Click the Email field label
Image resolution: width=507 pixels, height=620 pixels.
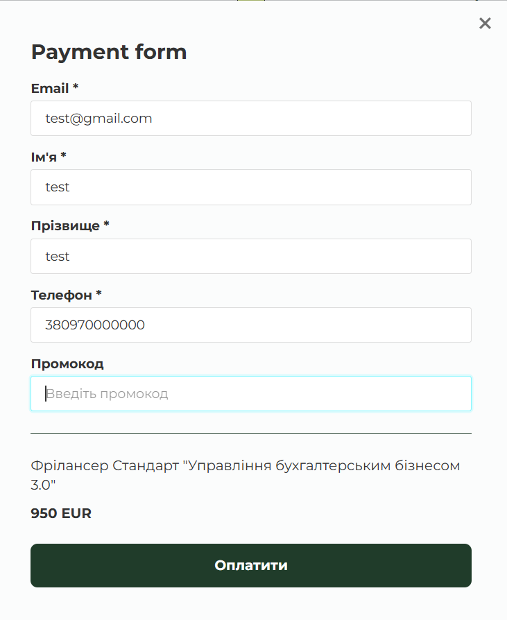[50, 89]
